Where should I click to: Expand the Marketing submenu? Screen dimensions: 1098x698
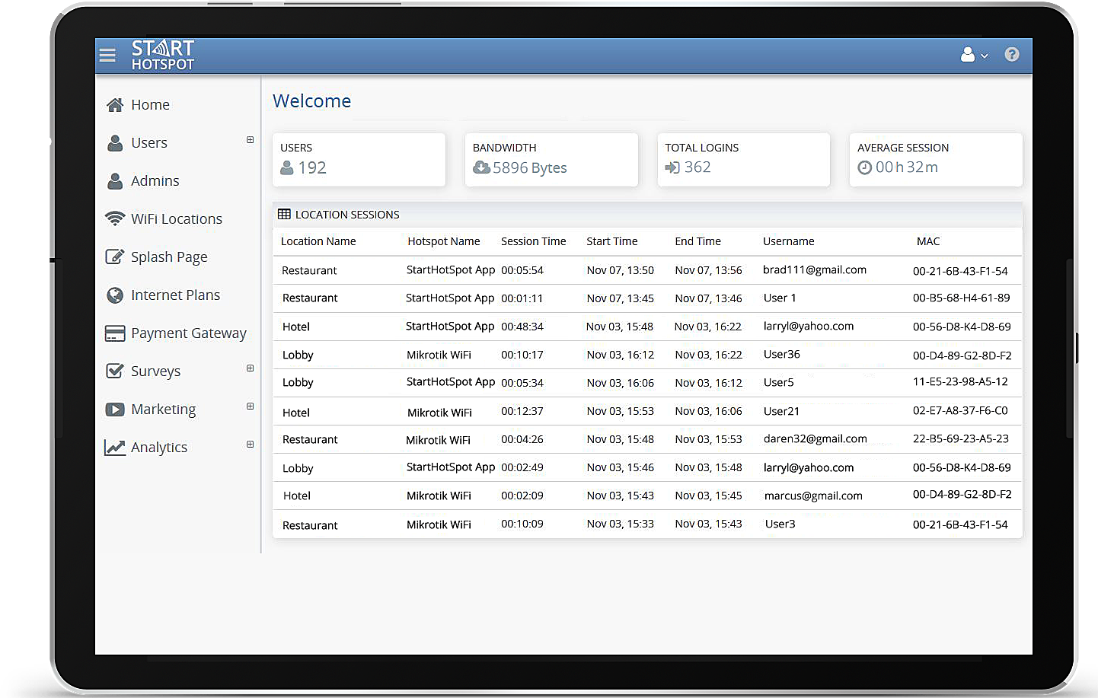click(250, 406)
